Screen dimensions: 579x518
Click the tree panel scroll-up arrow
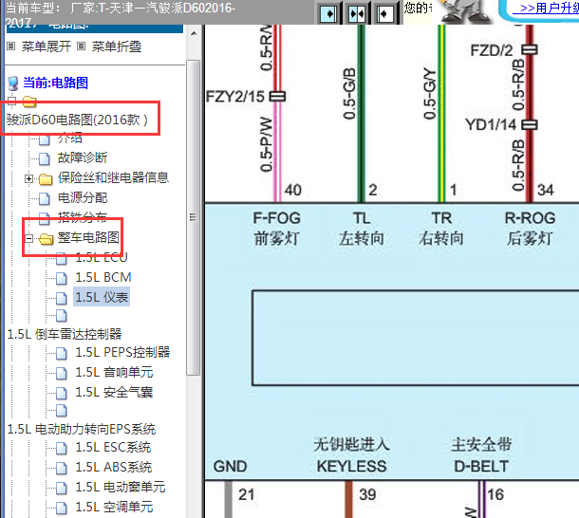pyautogui.click(x=194, y=33)
